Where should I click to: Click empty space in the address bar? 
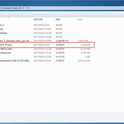(x=76, y=8)
